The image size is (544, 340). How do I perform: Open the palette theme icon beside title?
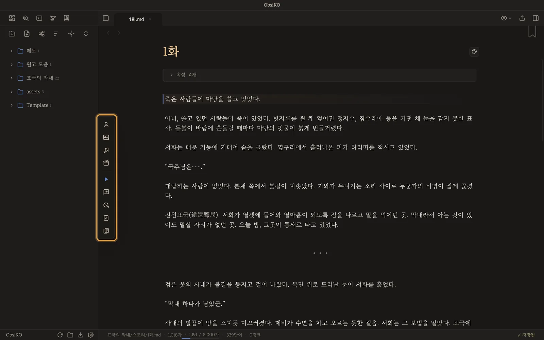(474, 52)
